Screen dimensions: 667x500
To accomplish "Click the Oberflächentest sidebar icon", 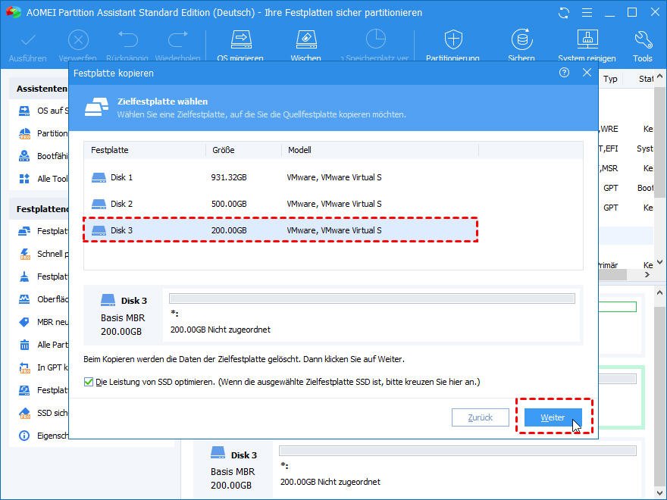I will tap(24, 299).
